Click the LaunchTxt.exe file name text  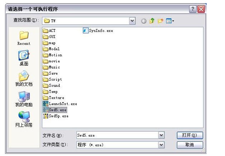(63, 104)
